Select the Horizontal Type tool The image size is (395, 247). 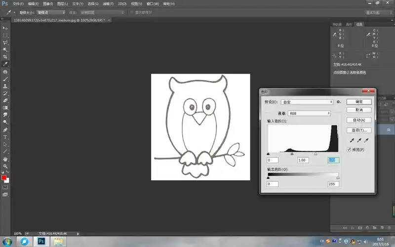point(5,137)
